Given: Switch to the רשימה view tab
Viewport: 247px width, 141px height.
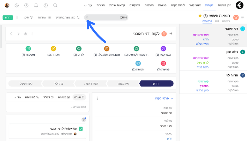Looking at the screenshot, I should tap(226, 21).
